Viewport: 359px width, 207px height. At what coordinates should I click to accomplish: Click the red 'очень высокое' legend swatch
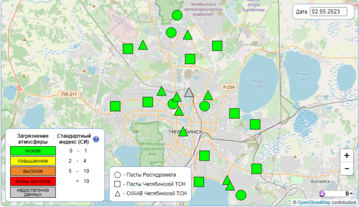pyautogui.click(x=33, y=181)
